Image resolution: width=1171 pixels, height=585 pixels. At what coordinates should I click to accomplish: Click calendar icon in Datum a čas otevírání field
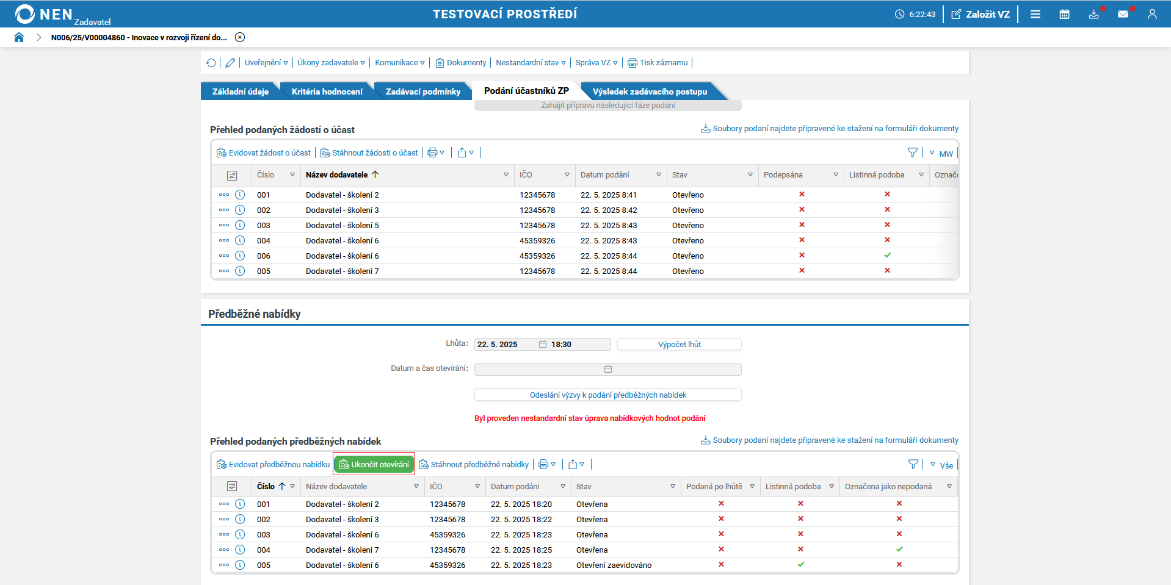608,369
